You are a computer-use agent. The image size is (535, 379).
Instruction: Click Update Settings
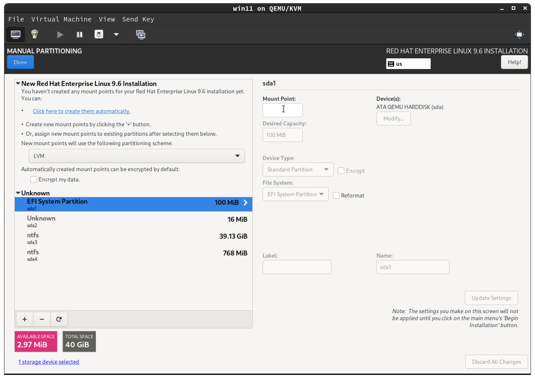pos(491,298)
